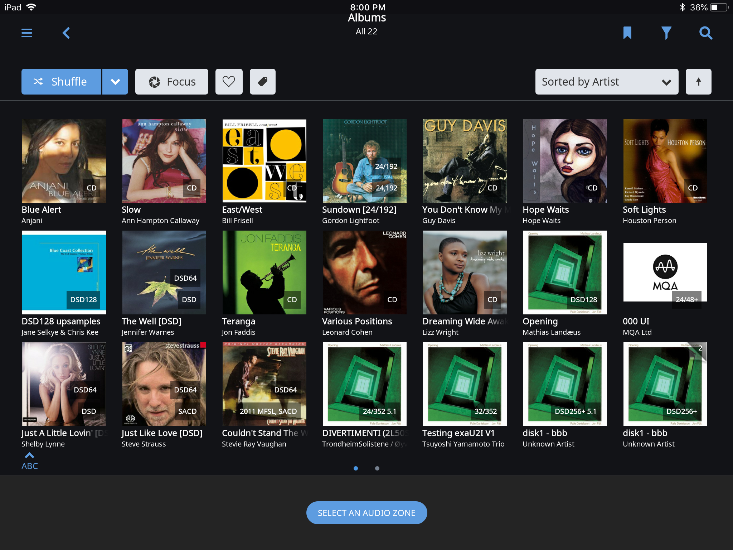This screenshot has height=550, width=733.
Task: Click the Wi-Fi status icon
Action: 31,7
